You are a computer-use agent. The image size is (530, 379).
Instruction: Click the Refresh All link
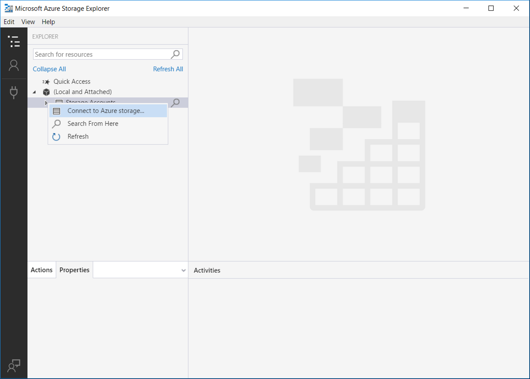click(x=168, y=69)
